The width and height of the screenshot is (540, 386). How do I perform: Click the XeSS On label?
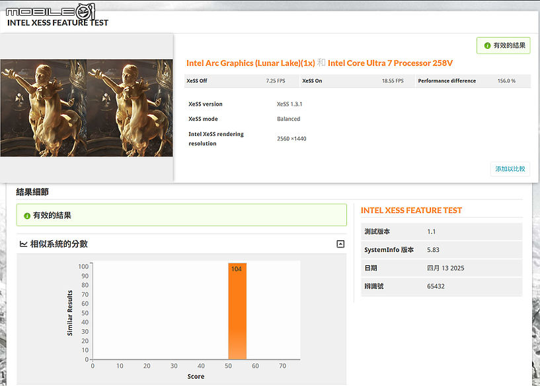(x=312, y=80)
